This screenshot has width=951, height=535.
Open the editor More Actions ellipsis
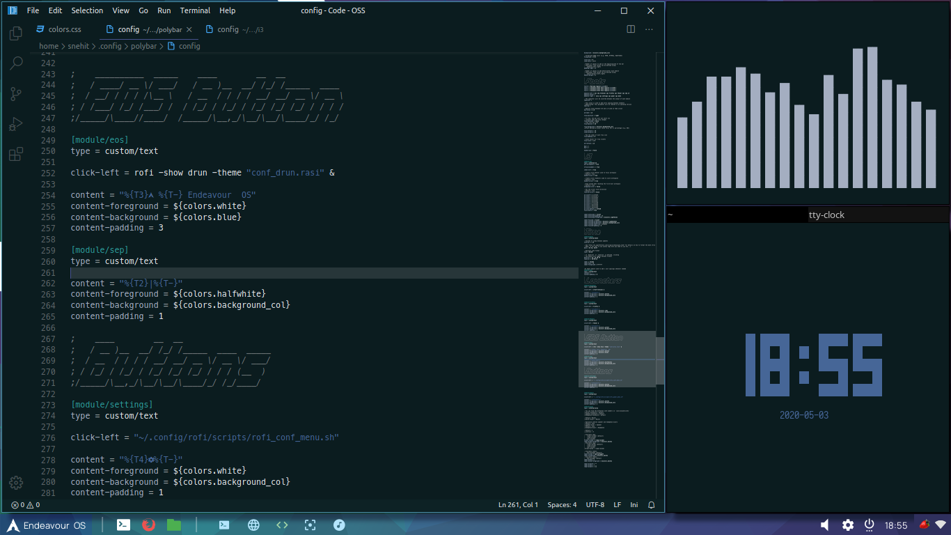[x=650, y=29]
